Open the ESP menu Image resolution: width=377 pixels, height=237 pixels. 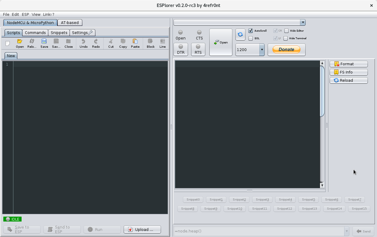[25, 14]
